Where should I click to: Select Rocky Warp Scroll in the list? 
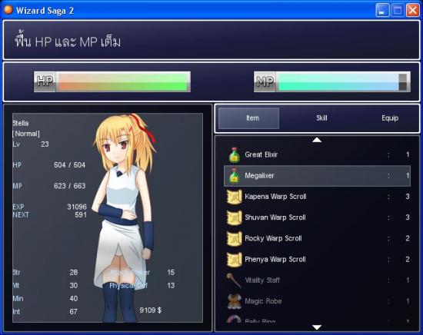click(x=273, y=238)
